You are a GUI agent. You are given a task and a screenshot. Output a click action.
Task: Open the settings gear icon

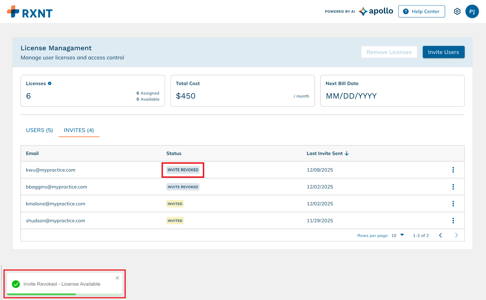coord(457,12)
